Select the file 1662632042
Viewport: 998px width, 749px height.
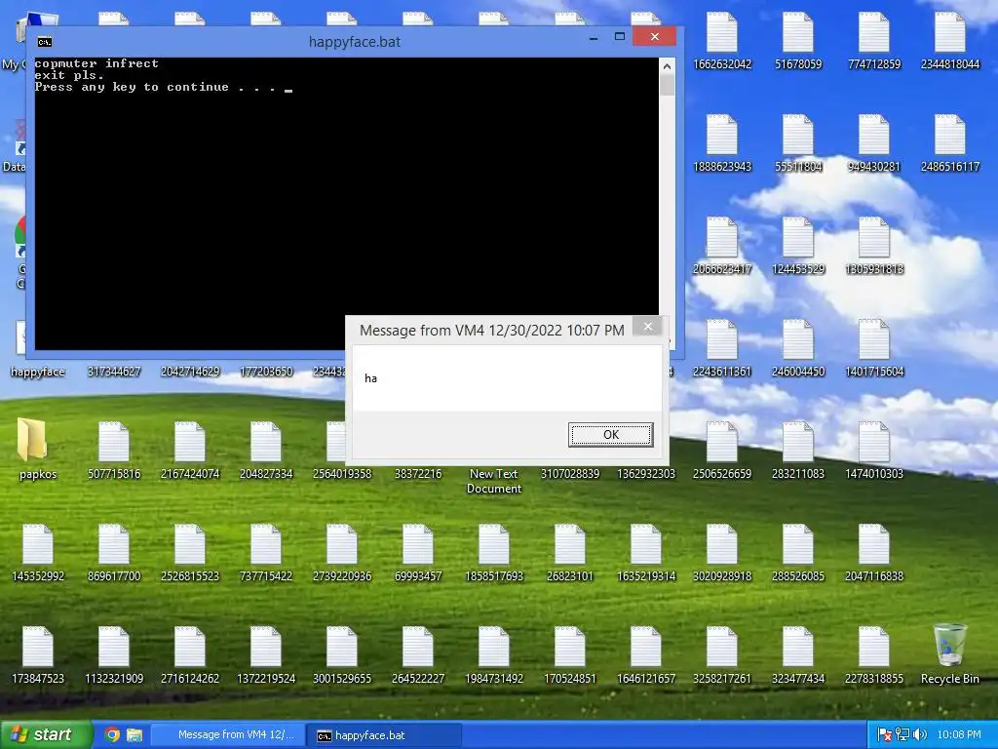point(722,41)
